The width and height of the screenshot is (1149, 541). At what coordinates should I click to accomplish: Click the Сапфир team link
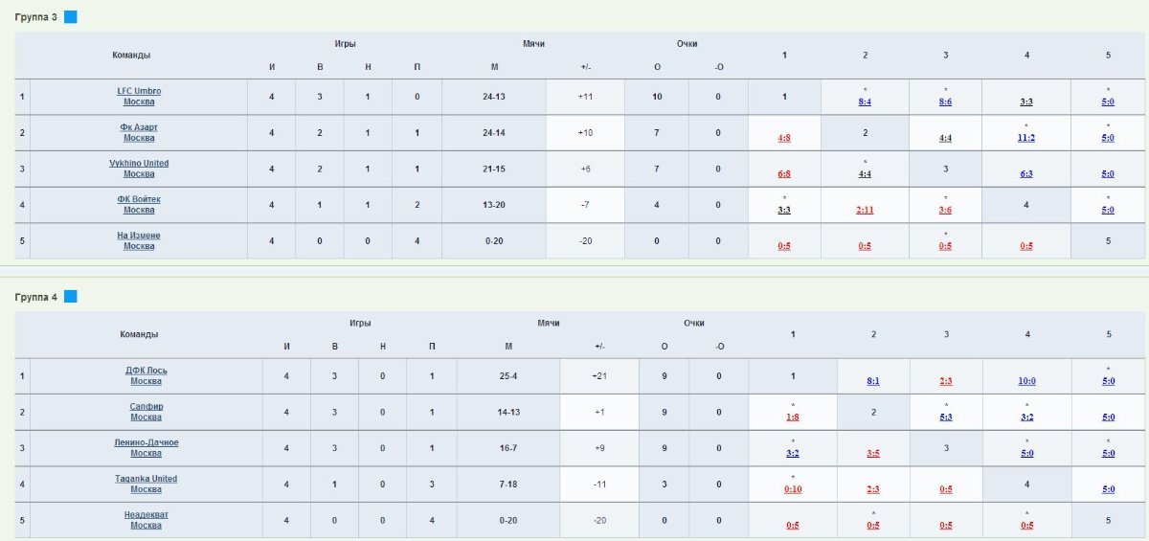[x=146, y=407]
